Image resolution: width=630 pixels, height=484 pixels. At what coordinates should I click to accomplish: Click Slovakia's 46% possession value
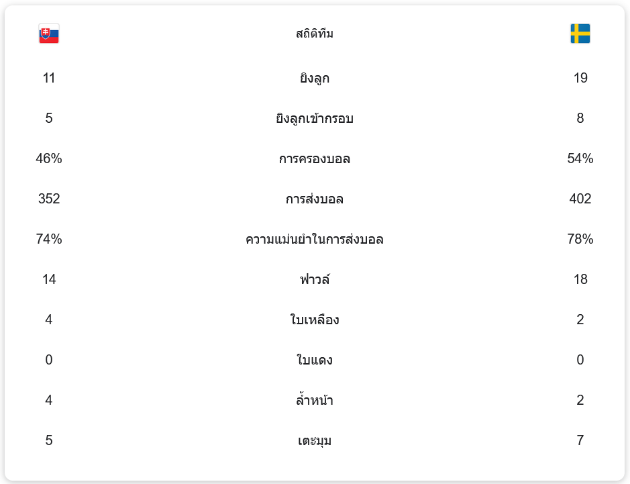49,158
